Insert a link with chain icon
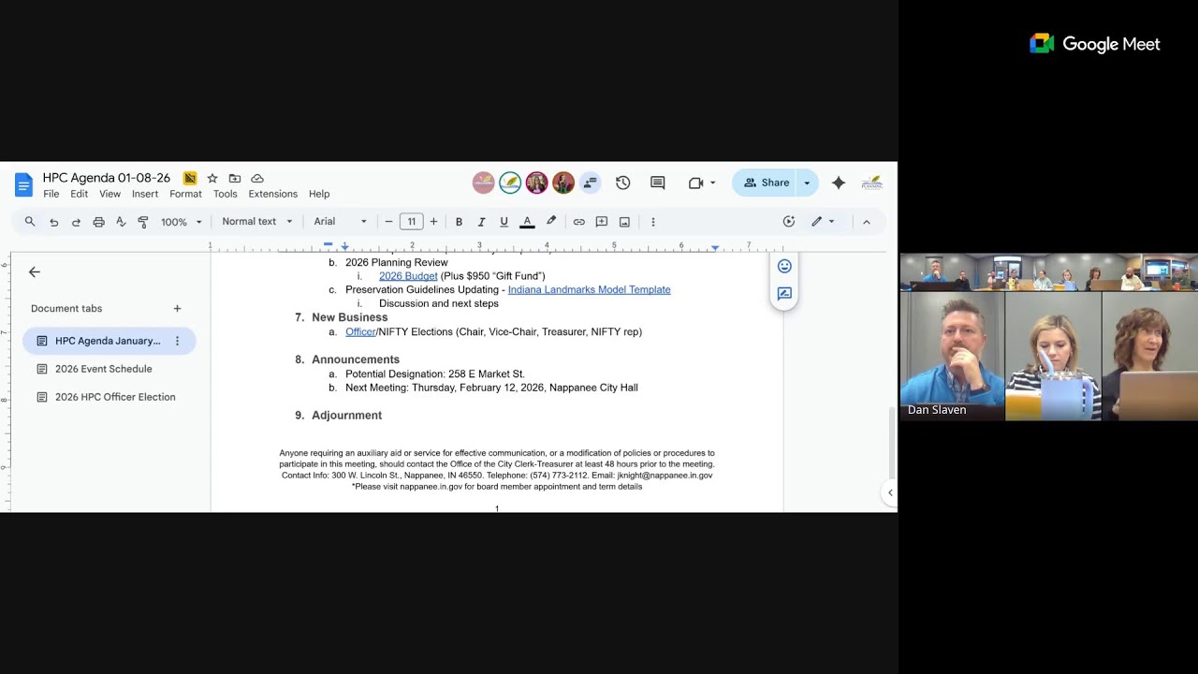The image size is (1198, 674). click(x=579, y=222)
